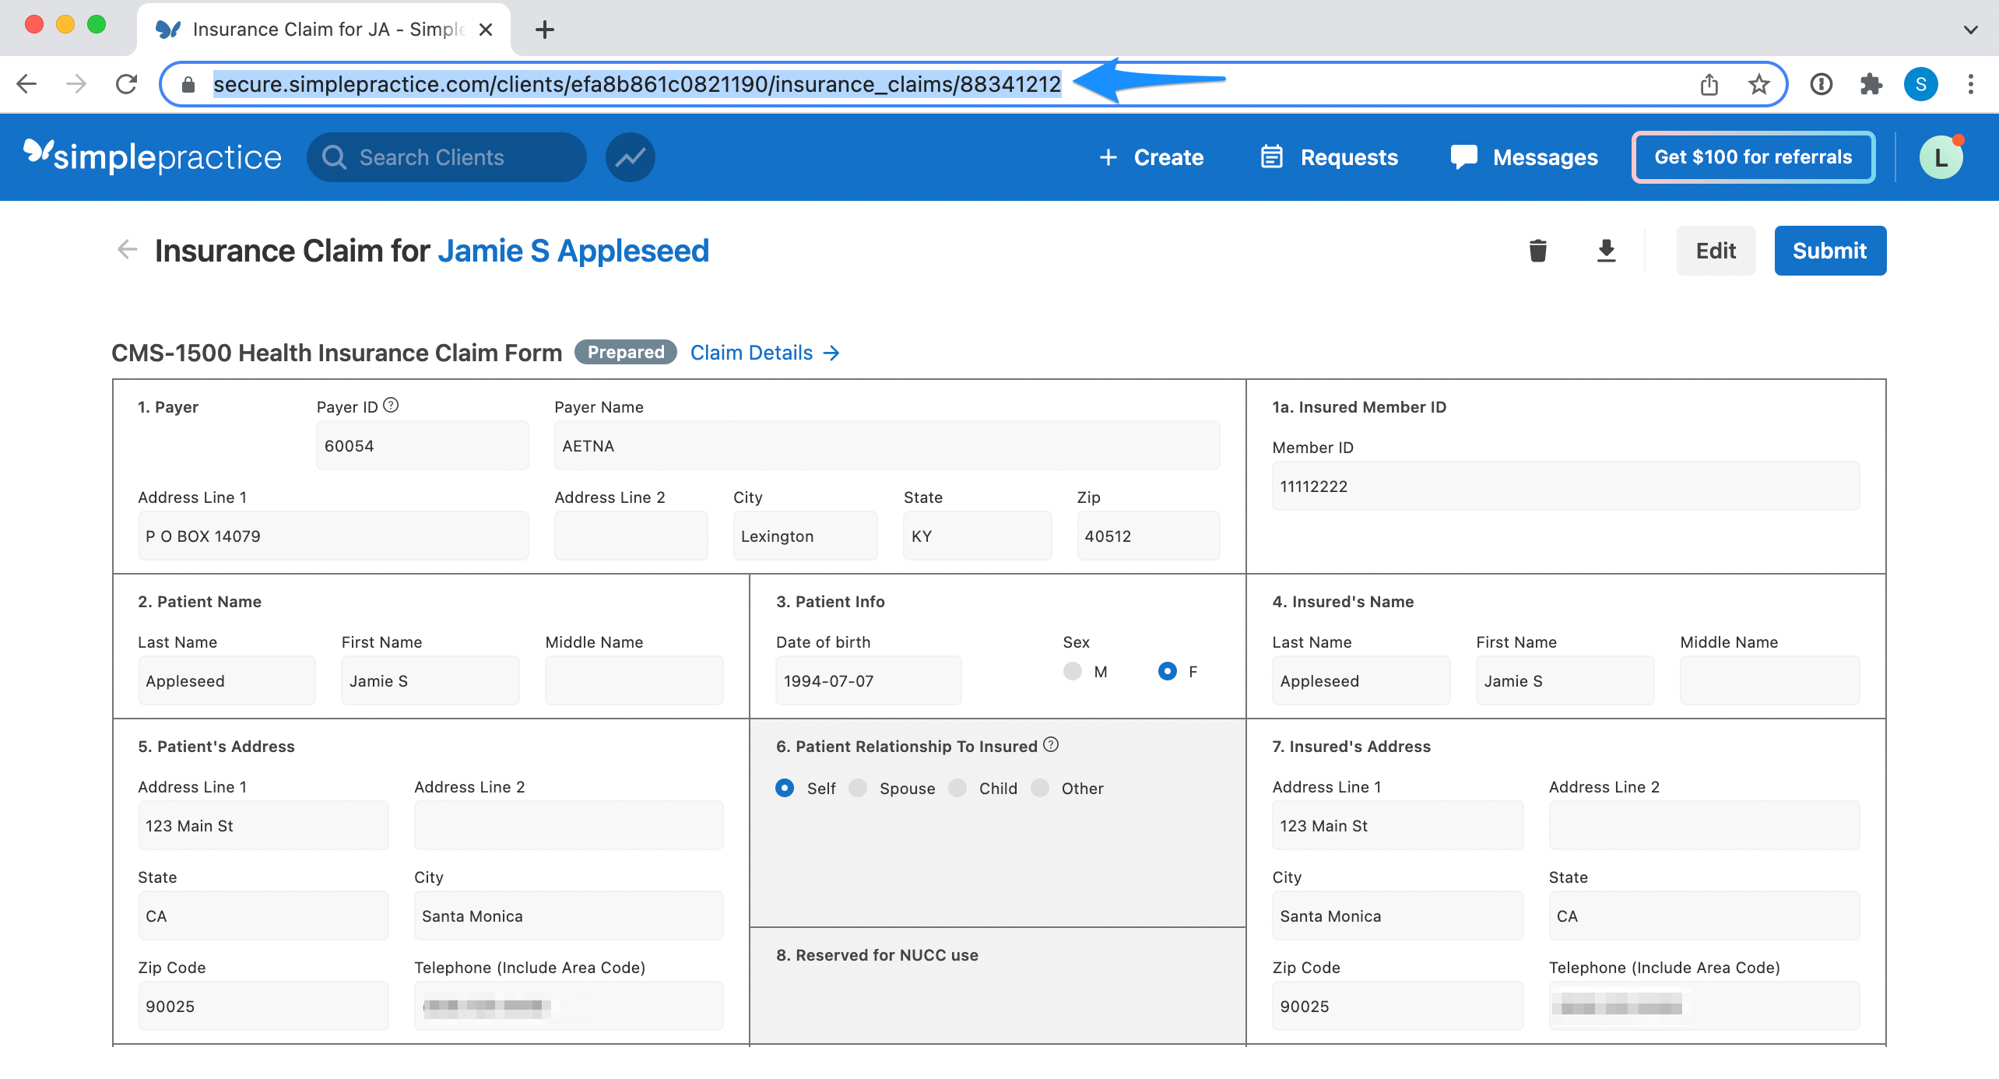Click the URL in the address bar
The width and height of the screenshot is (1999, 1079).
point(637,84)
